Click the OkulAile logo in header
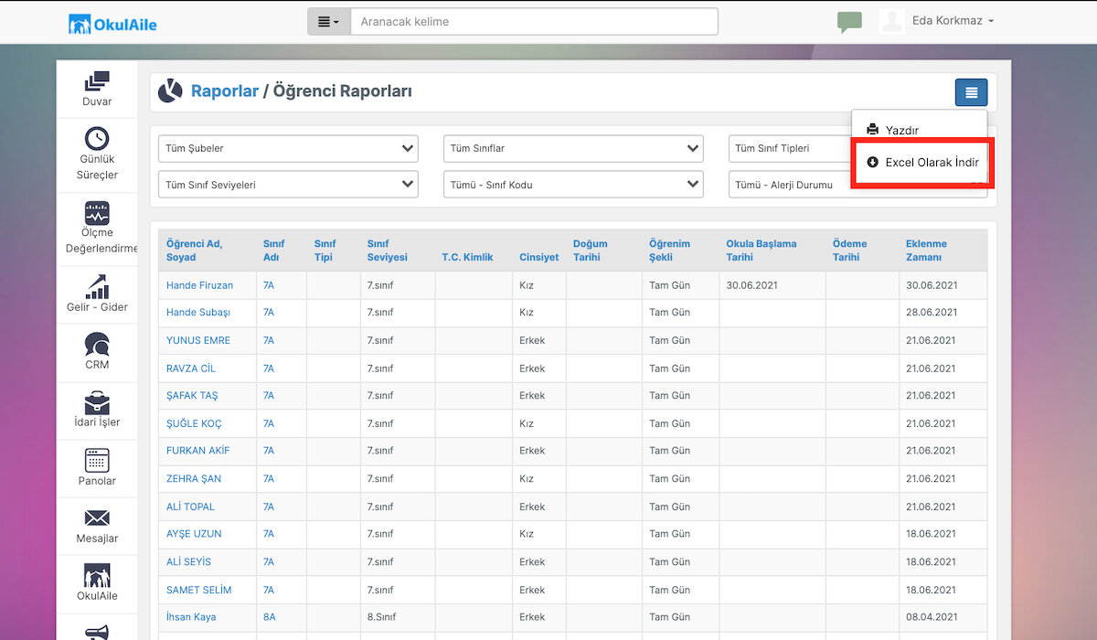 pos(112,24)
